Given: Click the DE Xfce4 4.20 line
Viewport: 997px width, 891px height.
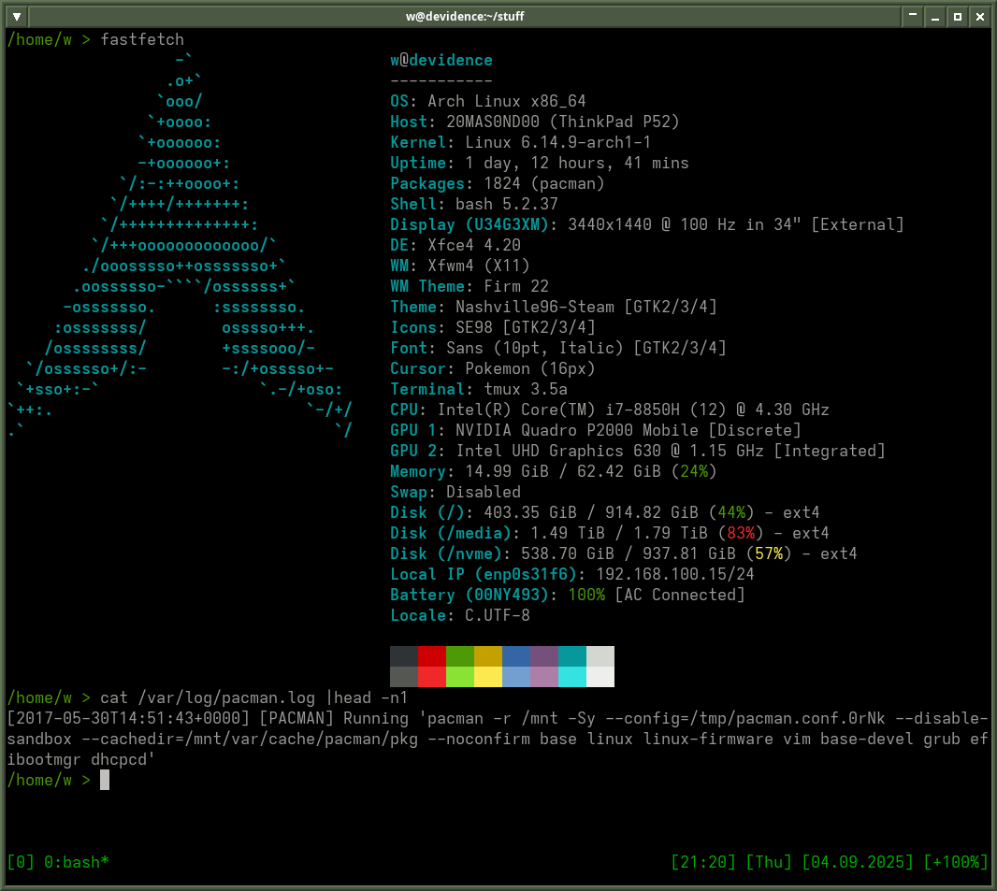Looking at the screenshot, I should [455, 245].
